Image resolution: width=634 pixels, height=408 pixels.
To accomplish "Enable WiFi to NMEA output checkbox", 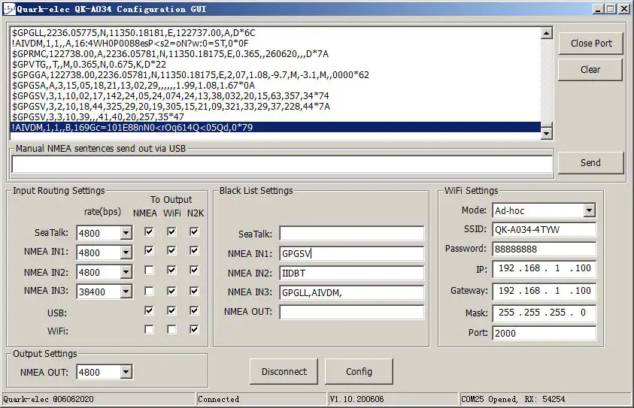I will [x=149, y=330].
